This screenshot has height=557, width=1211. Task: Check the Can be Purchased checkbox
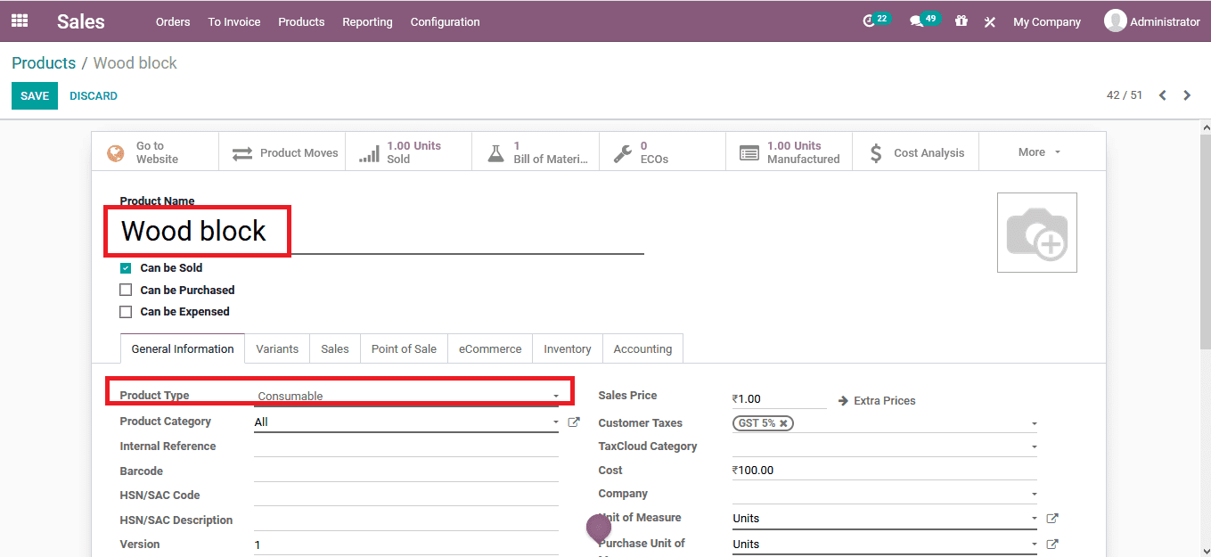point(126,290)
